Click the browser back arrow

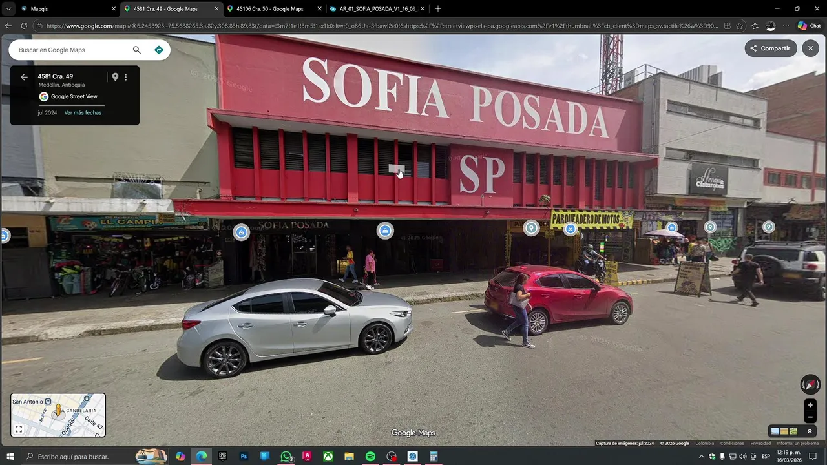[8, 26]
